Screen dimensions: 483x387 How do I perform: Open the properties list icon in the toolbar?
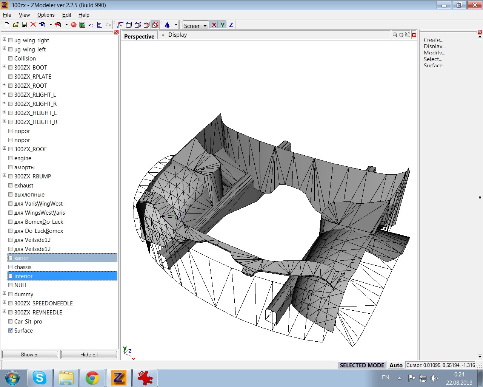point(100,25)
